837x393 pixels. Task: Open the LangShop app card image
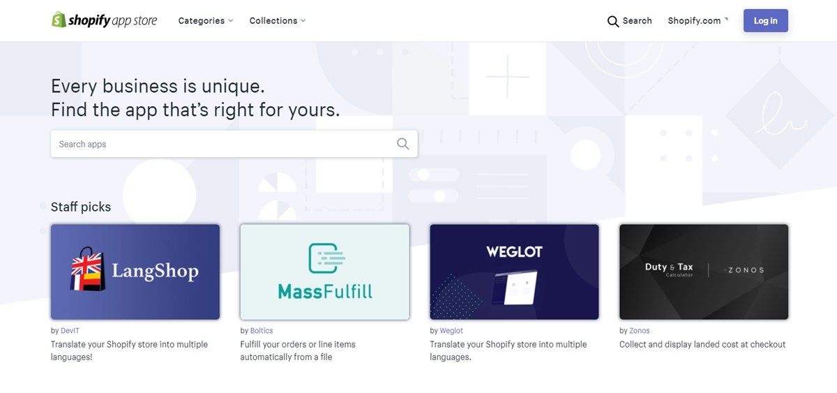point(135,272)
